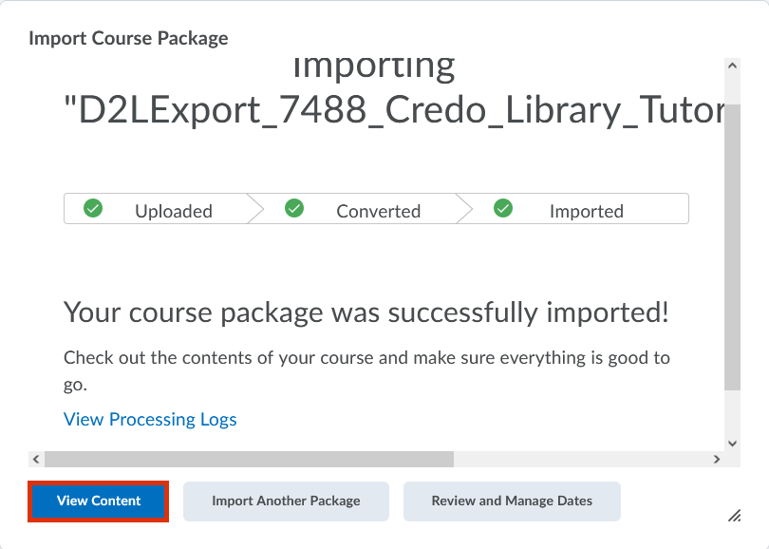Click the vertical scrollbar down arrow
This screenshot has height=549, width=769.
731,443
